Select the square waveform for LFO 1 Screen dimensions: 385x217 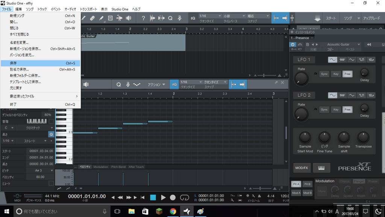361,60
